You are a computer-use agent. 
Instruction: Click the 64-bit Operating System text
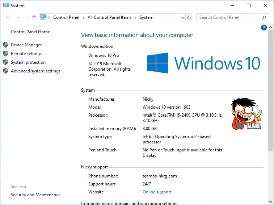(x=177, y=139)
